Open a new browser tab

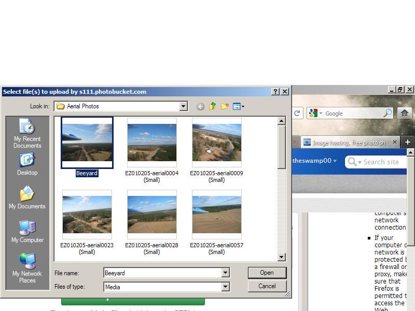pyautogui.click(x=408, y=142)
